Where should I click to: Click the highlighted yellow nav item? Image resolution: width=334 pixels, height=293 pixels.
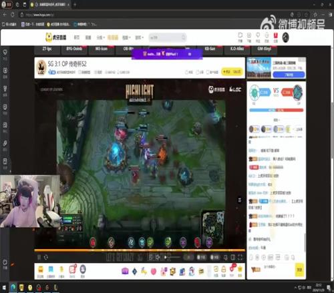(x=113, y=37)
